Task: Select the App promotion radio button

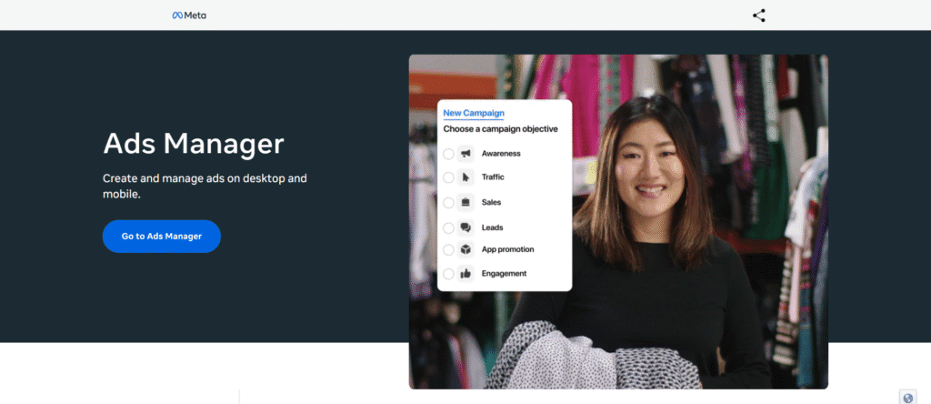Action: 448,249
